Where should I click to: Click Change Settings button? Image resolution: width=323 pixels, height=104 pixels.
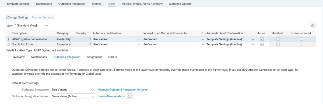[x=18, y=17]
